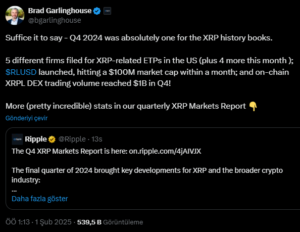Click the blue verified checkmark badge
The width and height of the screenshot is (300, 232).
point(97,11)
